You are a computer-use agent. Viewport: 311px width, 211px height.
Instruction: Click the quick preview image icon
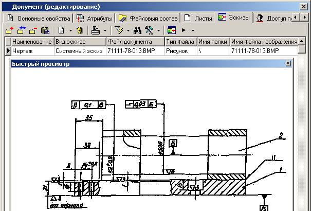point(172,30)
